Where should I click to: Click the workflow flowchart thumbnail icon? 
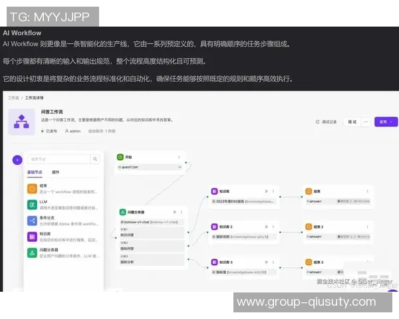[21, 122]
